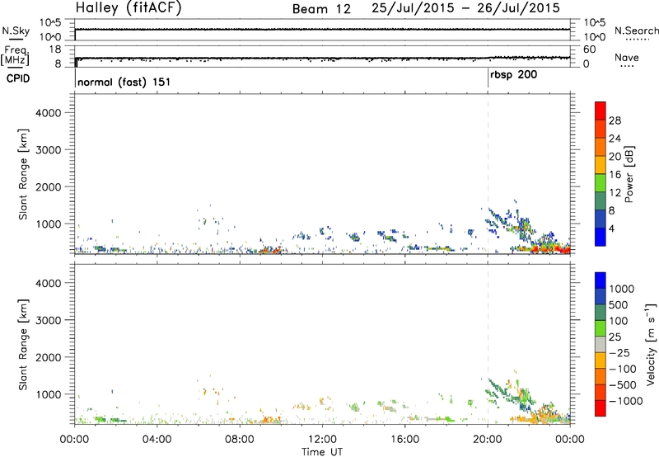This screenshot has width=659, height=457.
Task: Pick the red top segment of the power colorbar
Action: click(x=601, y=111)
